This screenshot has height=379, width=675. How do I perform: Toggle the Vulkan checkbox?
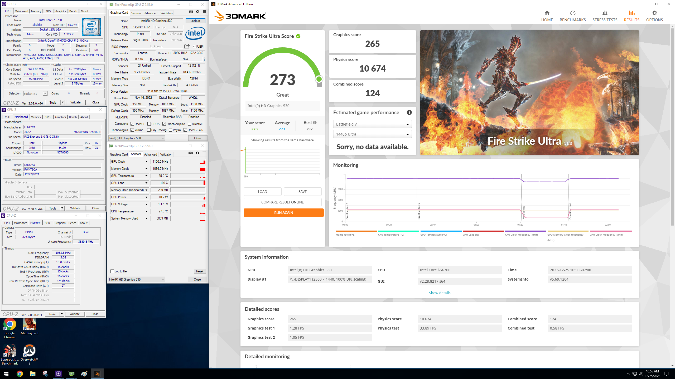(132, 130)
